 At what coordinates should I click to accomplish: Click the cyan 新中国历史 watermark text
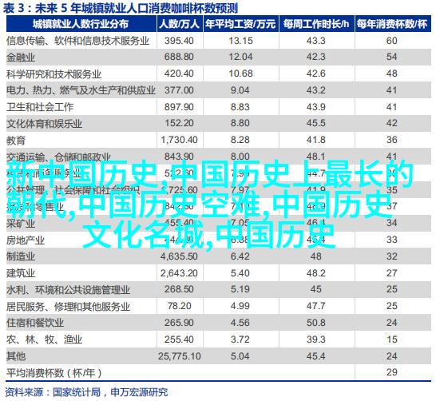81,175
